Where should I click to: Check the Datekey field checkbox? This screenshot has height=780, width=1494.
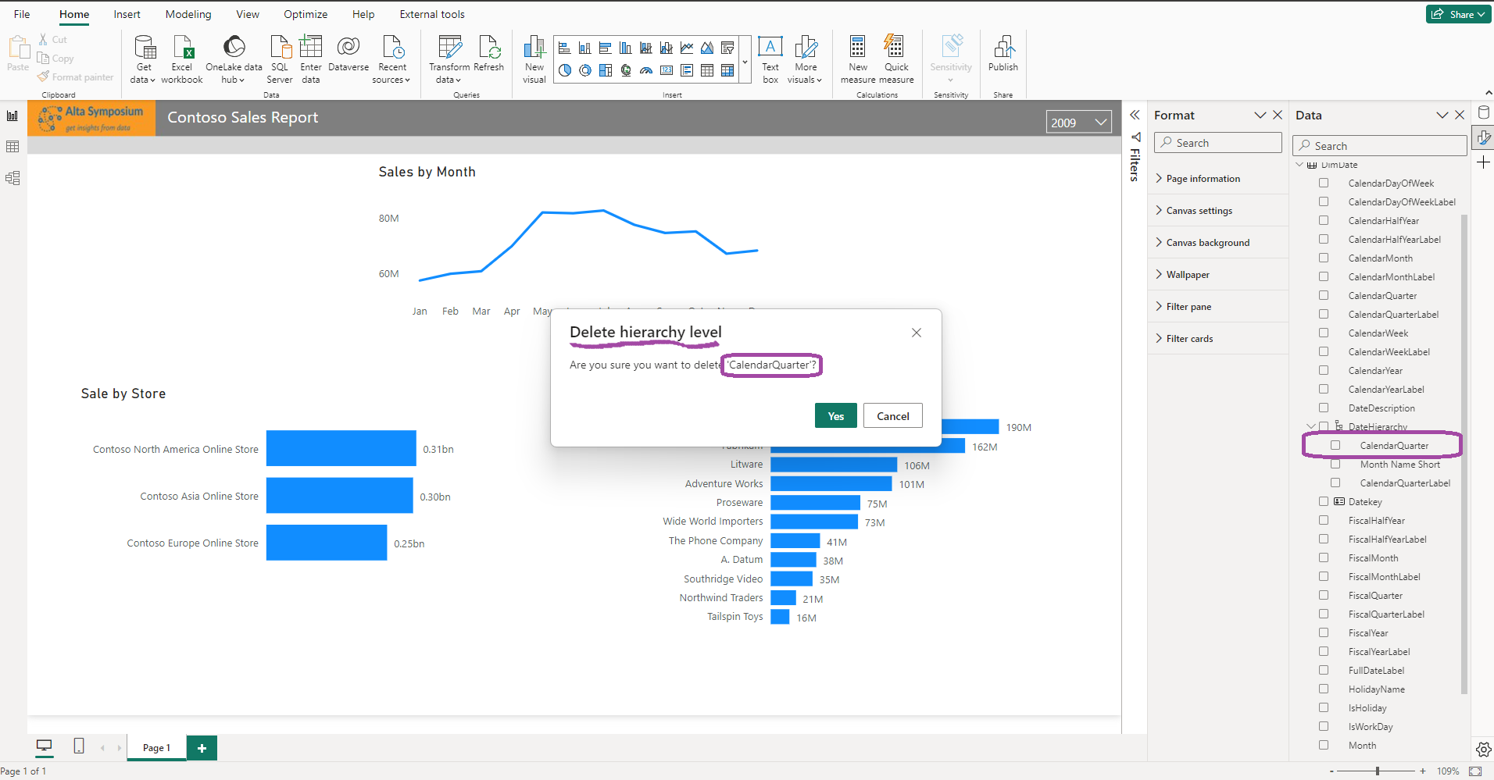click(x=1324, y=501)
